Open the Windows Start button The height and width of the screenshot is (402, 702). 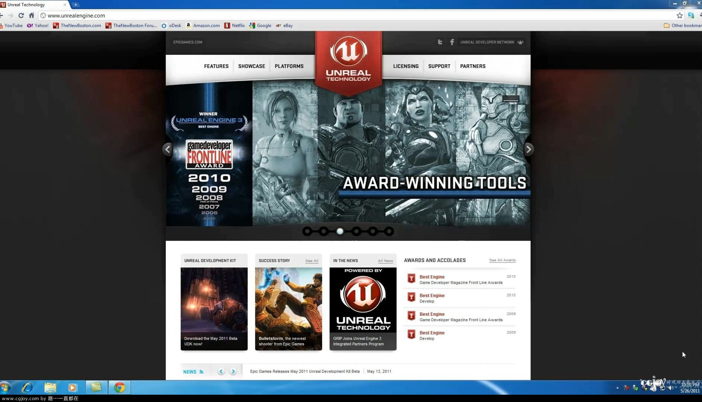click(x=5, y=387)
